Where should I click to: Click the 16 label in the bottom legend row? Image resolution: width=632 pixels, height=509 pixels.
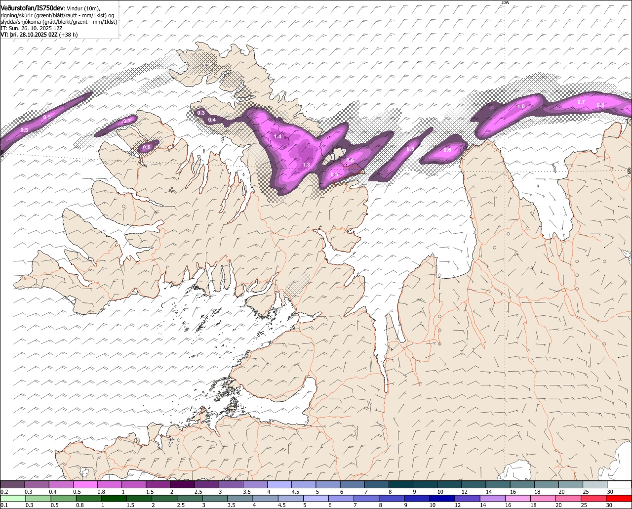[508, 505]
